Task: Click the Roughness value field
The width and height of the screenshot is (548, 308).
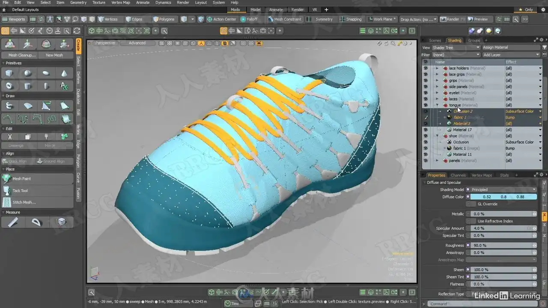Action: point(501,246)
